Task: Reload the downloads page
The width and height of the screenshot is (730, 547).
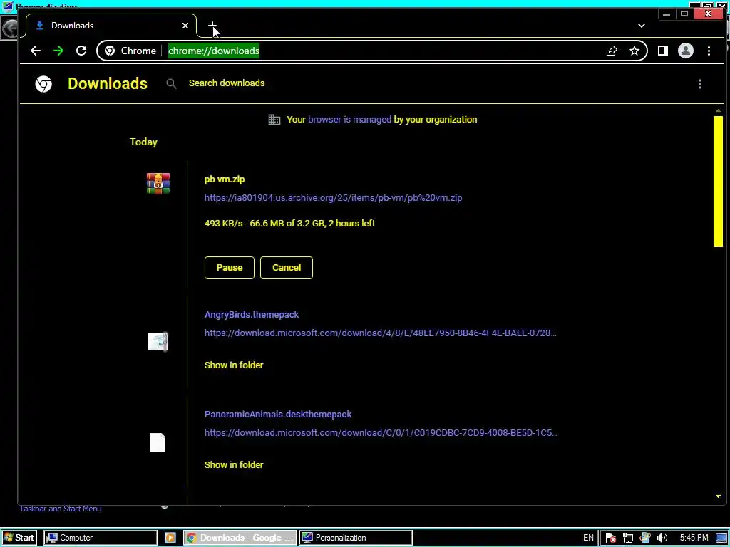Action: click(81, 51)
